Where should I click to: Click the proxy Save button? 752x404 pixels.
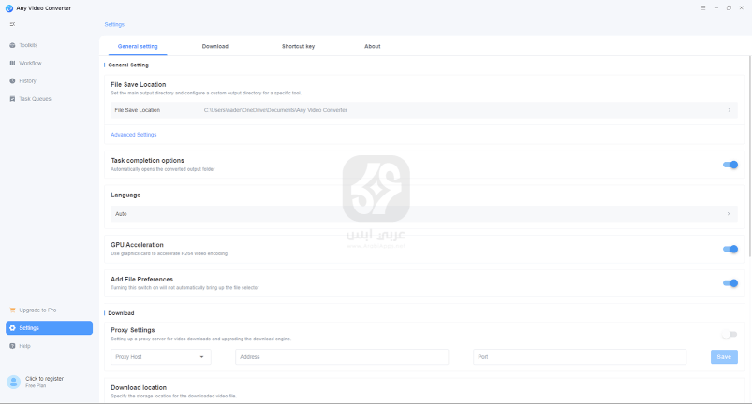tap(724, 357)
